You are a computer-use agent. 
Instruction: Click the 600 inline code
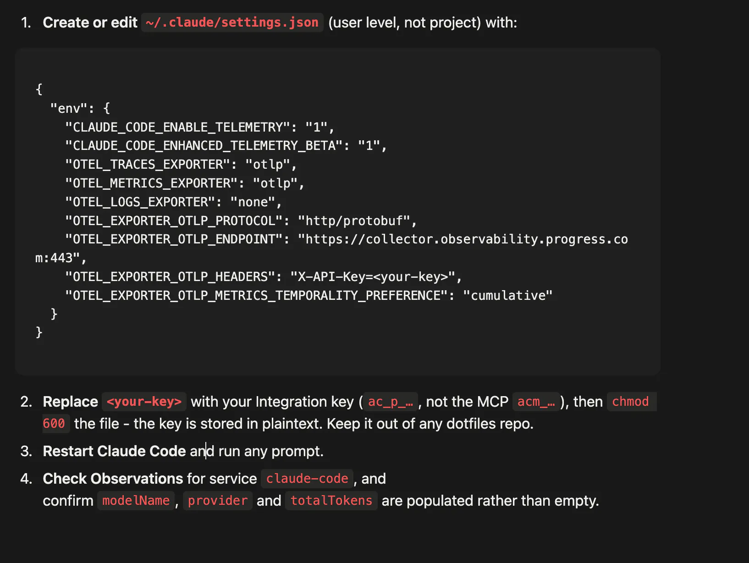(54, 424)
